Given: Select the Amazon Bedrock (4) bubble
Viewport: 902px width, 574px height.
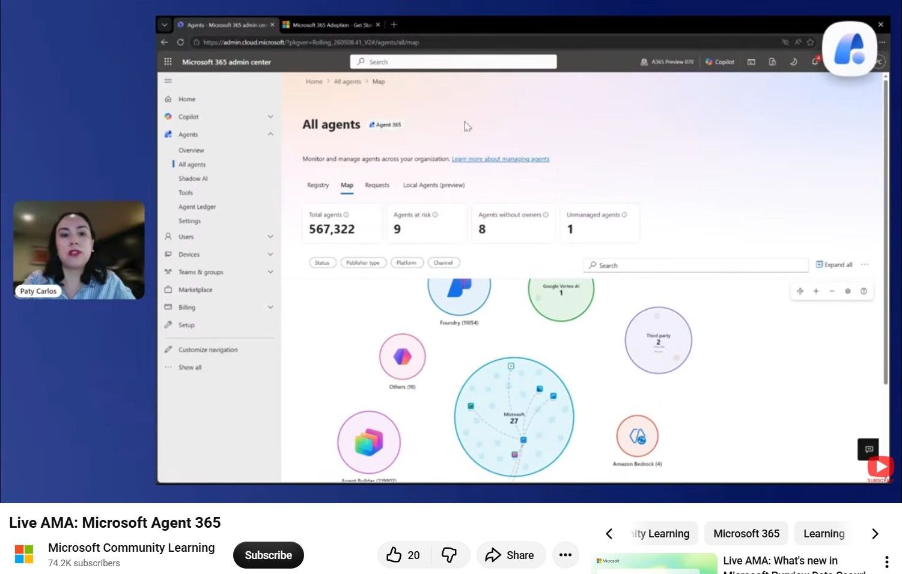Looking at the screenshot, I should pos(638,436).
